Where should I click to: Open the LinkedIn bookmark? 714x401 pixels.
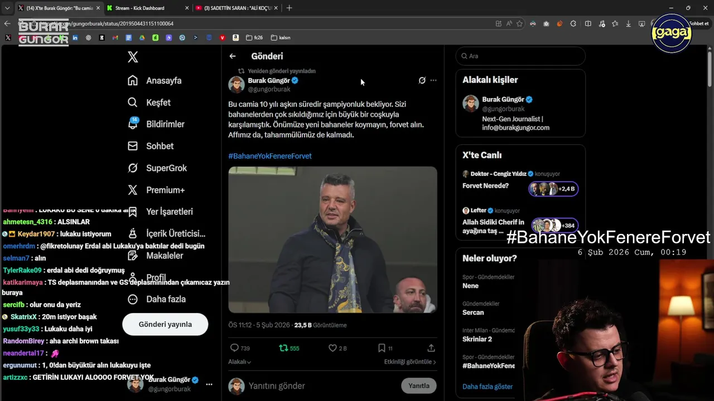click(75, 37)
